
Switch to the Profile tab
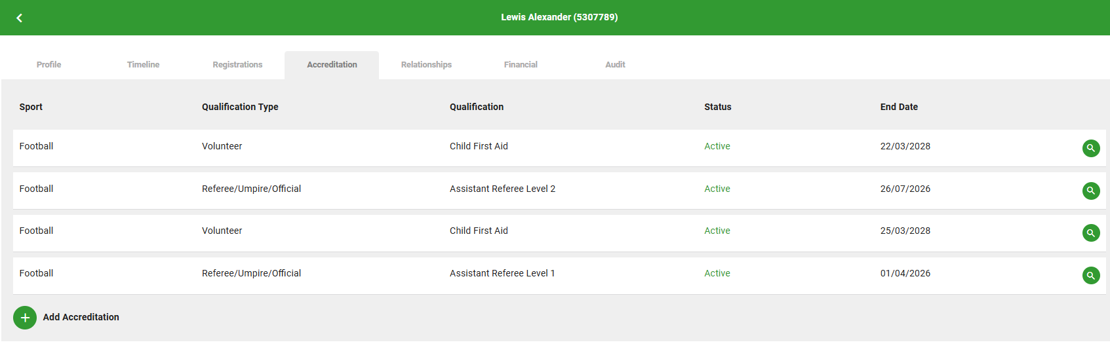[x=49, y=65]
